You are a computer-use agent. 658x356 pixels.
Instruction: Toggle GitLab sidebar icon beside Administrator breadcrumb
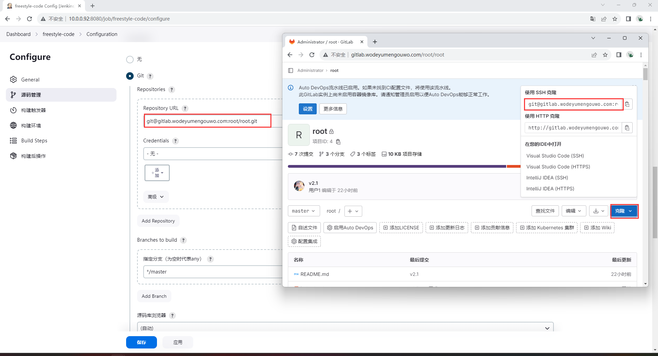(x=291, y=71)
